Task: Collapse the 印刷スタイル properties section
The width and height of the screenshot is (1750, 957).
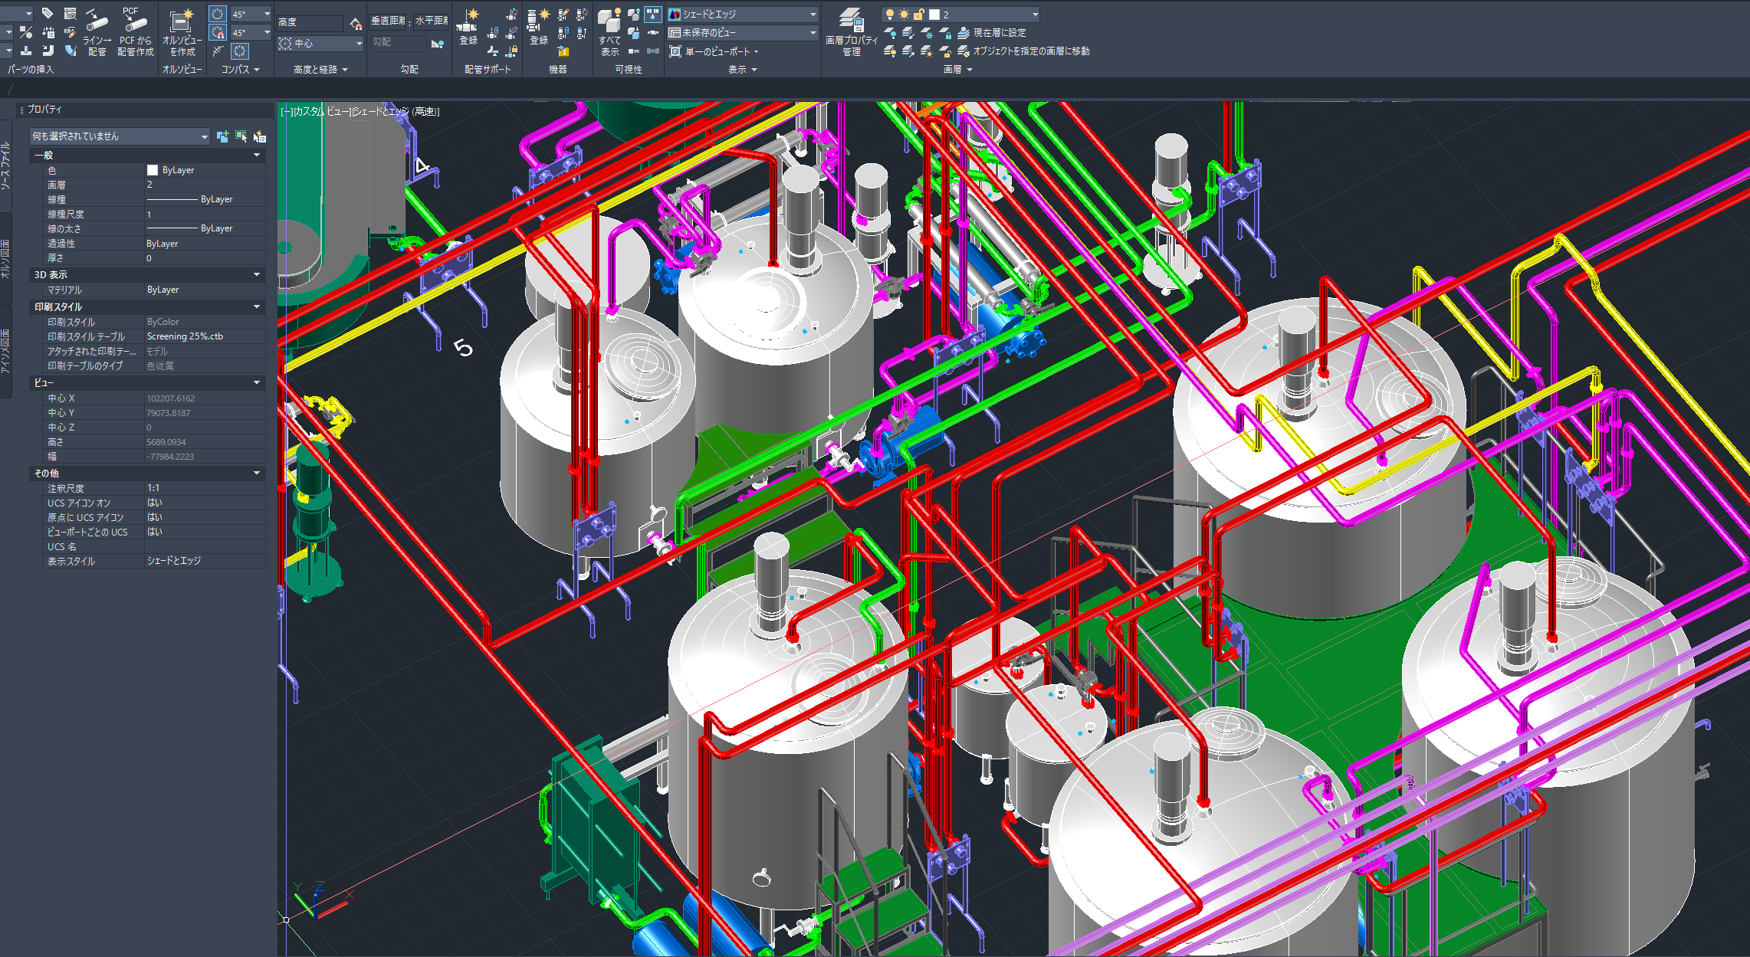Action: pos(257,306)
